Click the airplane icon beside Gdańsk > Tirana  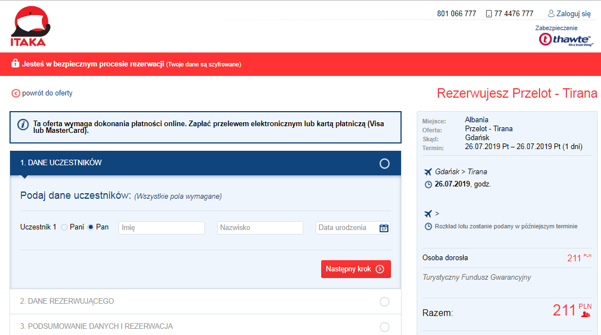[428, 172]
